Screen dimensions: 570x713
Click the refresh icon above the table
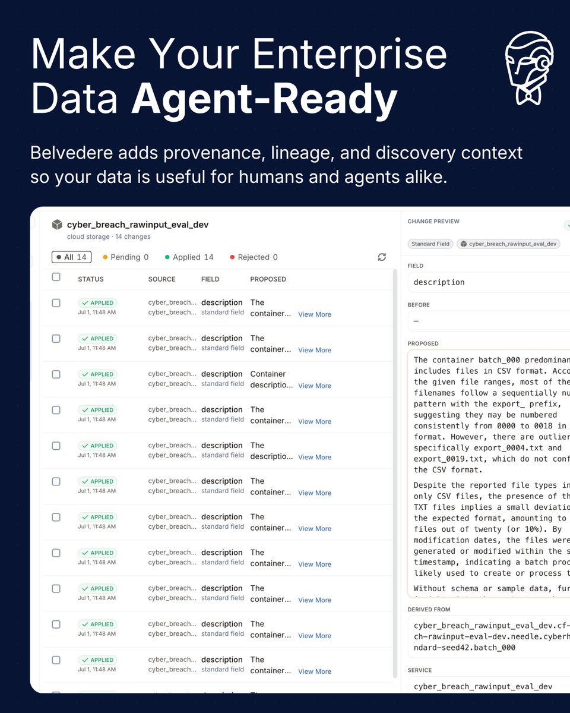coord(382,257)
